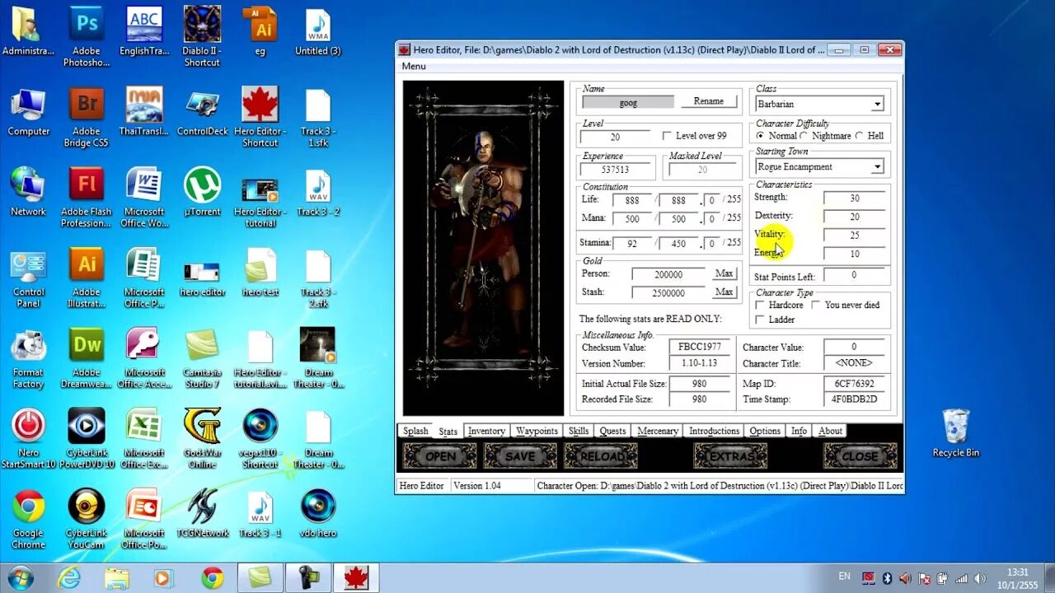Open the Splash tab
Image resolution: width=1055 pixels, height=593 pixels.
coord(415,431)
